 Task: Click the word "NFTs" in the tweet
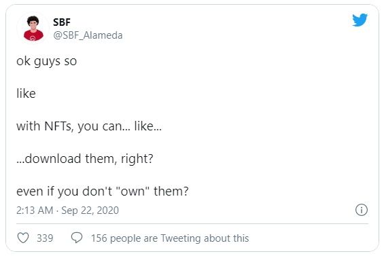click(x=58, y=126)
